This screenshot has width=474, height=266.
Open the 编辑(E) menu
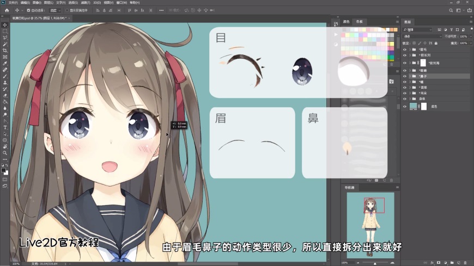coord(25,2)
